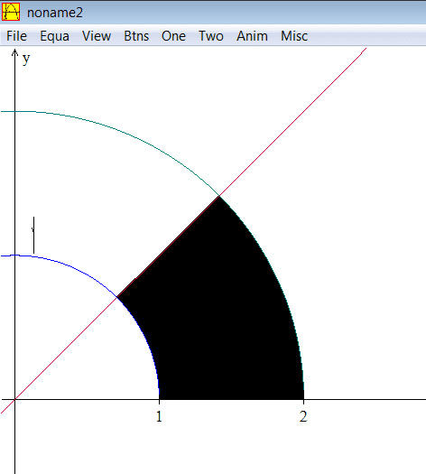
Task: Click the tick label 2 on x-axis
Action: click(x=303, y=416)
